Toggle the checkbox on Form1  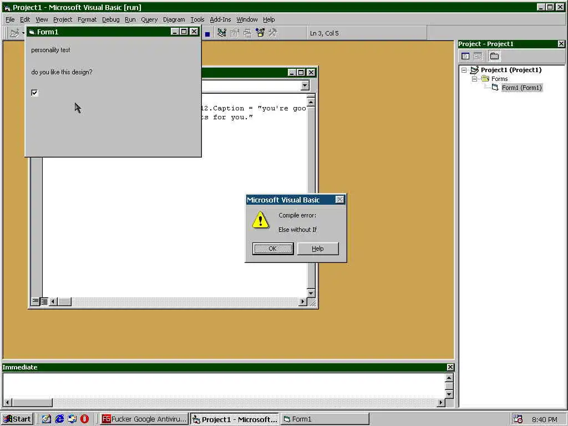click(35, 93)
